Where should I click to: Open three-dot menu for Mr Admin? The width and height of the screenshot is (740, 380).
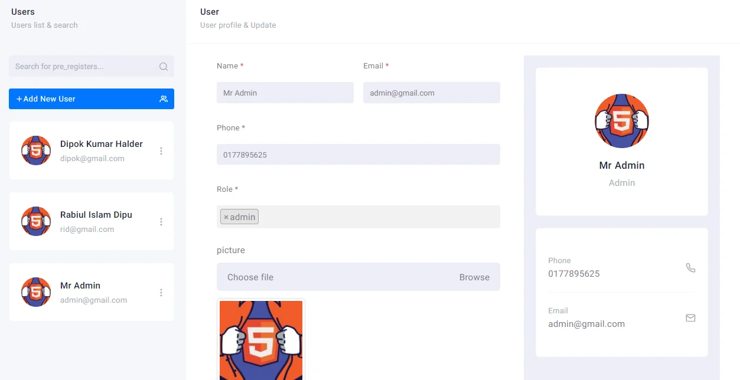pos(161,293)
